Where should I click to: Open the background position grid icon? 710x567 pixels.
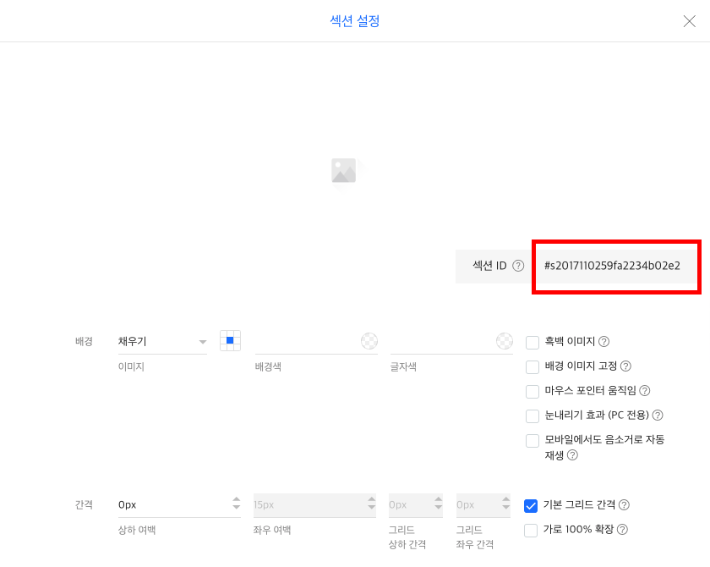tap(230, 341)
